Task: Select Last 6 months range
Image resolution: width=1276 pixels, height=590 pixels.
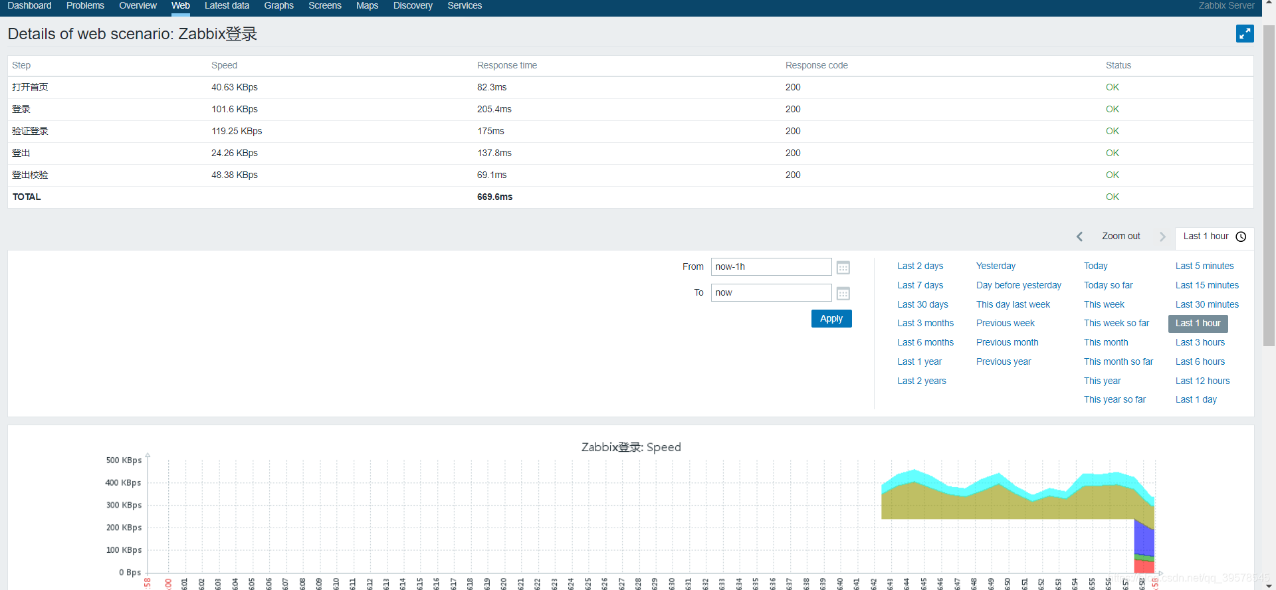Action: coord(925,343)
